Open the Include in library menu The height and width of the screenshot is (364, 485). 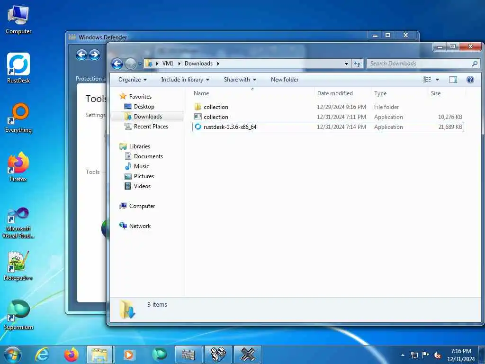[x=185, y=80]
